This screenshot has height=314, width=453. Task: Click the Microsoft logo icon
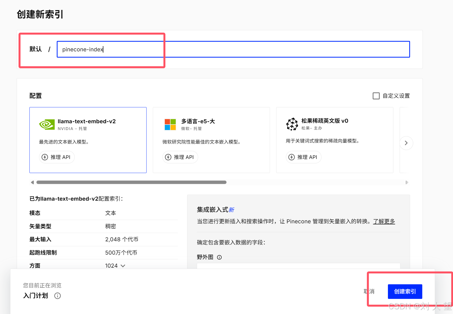pos(170,125)
